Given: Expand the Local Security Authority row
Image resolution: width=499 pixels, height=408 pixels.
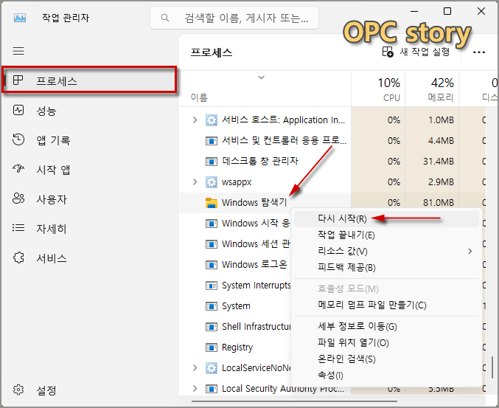Looking at the screenshot, I should click(x=195, y=389).
